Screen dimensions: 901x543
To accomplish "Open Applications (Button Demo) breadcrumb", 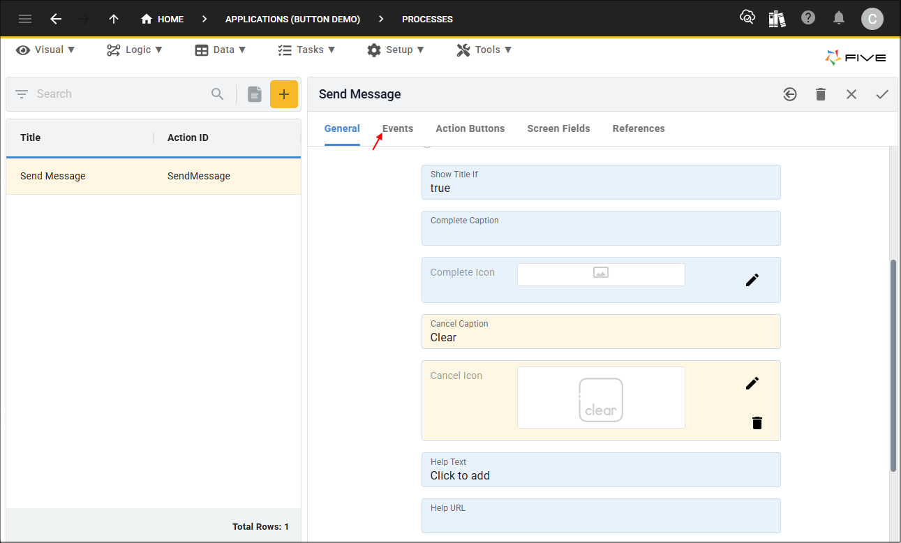I will click(x=292, y=19).
